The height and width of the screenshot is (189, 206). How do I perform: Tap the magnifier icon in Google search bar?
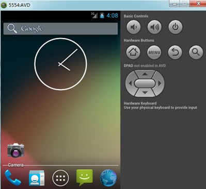click(12, 29)
